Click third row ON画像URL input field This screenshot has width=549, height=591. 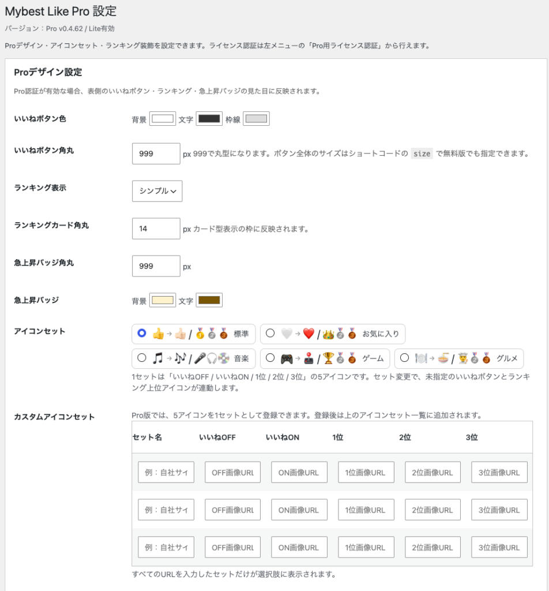(x=299, y=547)
